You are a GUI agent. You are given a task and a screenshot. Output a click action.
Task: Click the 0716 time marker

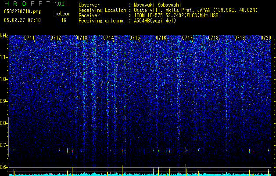tap(161, 38)
